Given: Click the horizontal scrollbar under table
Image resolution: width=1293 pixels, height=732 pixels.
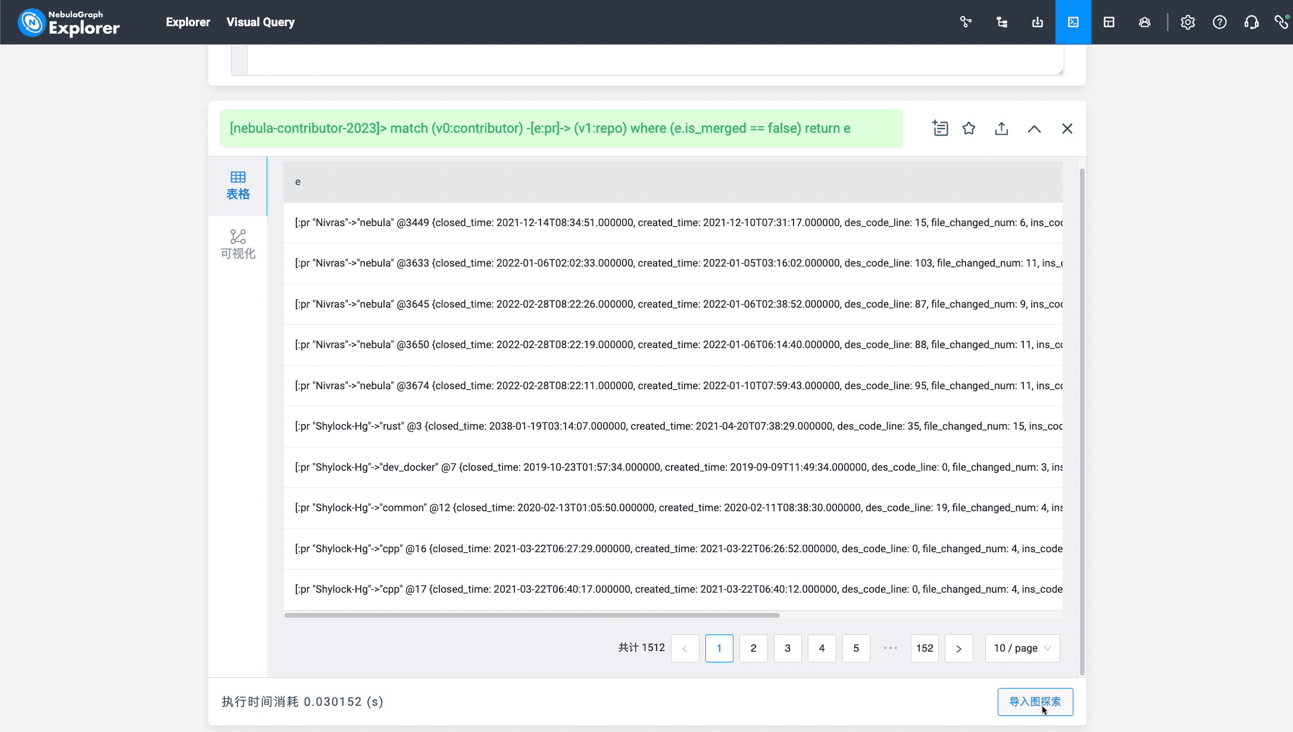Looking at the screenshot, I should [532, 615].
